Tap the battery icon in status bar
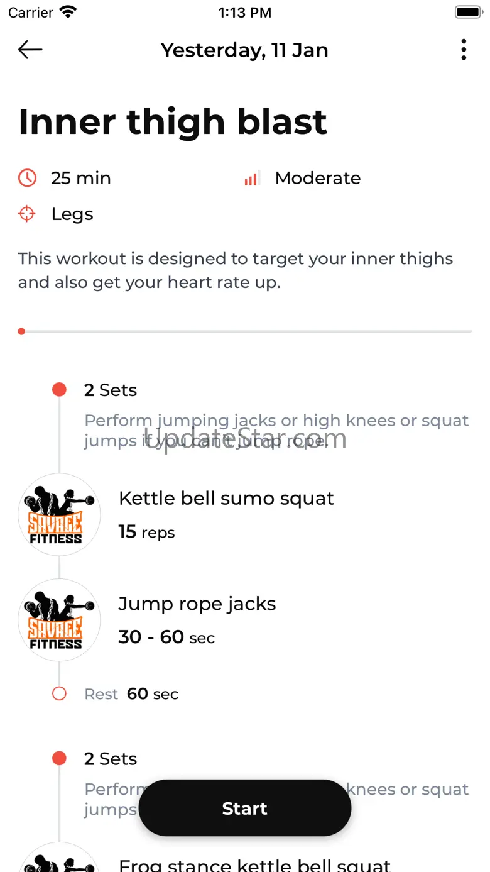This screenshot has height=872, width=490. (x=468, y=12)
